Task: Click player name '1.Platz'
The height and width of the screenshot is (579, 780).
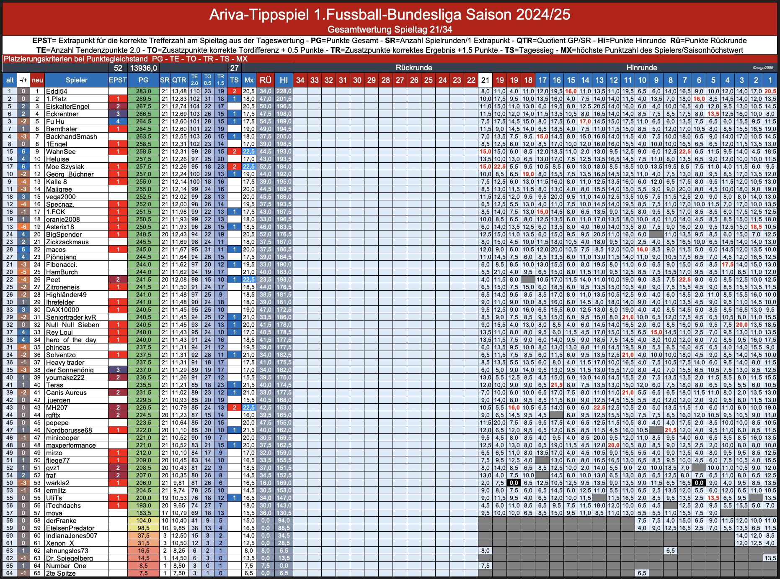Action: pos(56,99)
